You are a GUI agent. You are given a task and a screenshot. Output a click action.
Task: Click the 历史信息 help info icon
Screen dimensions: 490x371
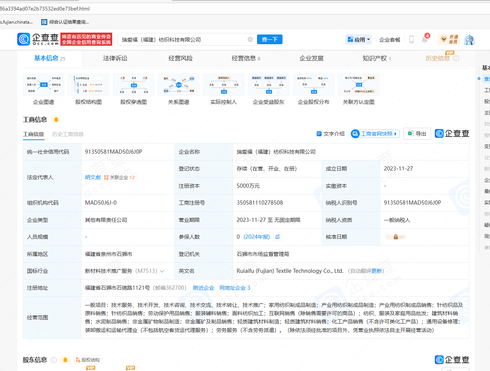[456, 58]
